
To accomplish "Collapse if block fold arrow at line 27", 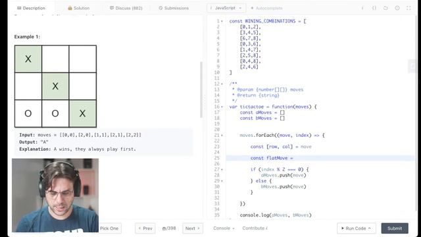I will click(x=222, y=170).
